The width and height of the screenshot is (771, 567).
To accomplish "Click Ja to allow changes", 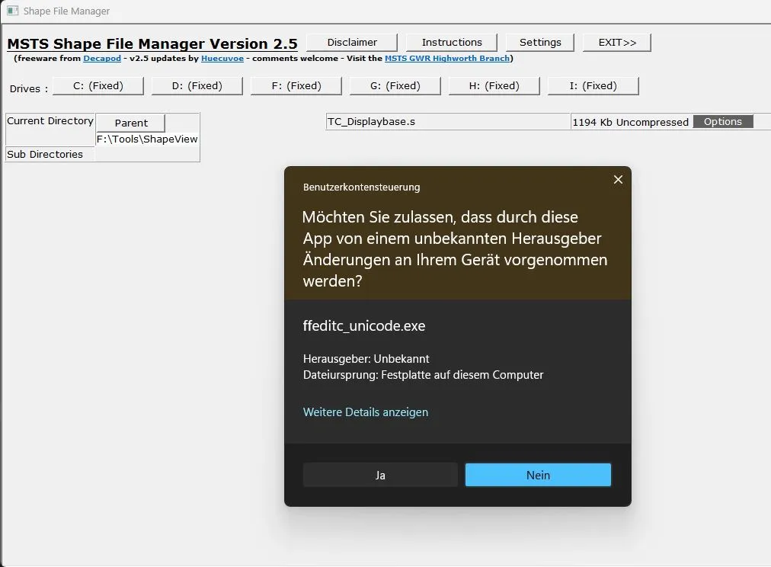I will 380,475.
